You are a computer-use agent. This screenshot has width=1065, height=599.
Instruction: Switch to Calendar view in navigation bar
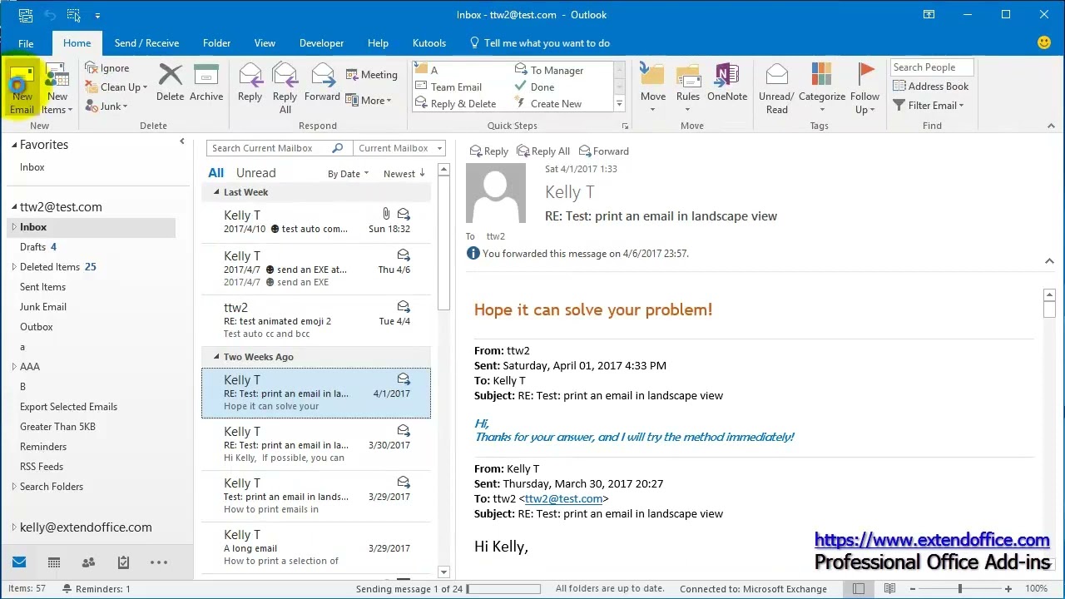pos(54,562)
